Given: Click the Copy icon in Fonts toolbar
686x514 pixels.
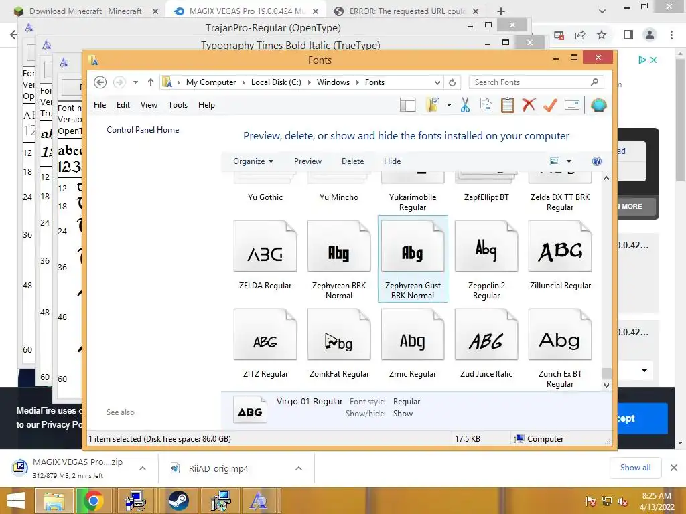Looking at the screenshot, I should [486, 105].
